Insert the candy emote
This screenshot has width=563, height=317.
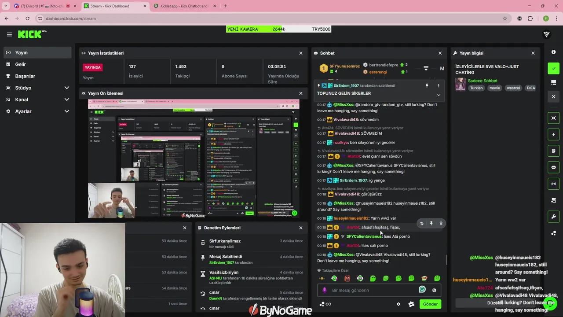[x=322, y=278]
